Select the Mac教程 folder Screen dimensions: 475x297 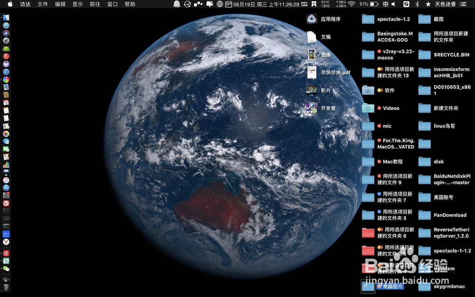pyautogui.click(x=382, y=162)
